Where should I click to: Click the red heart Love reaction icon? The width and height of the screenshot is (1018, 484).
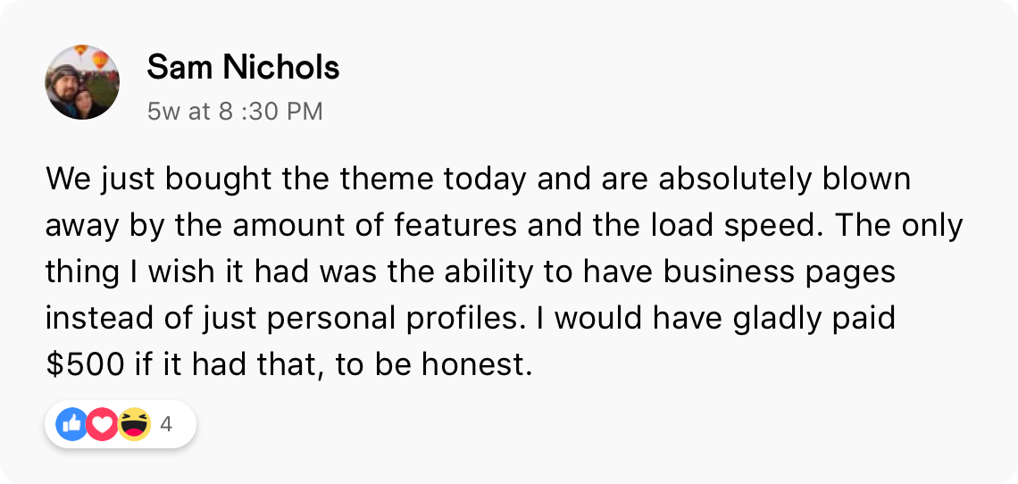coord(102,425)
